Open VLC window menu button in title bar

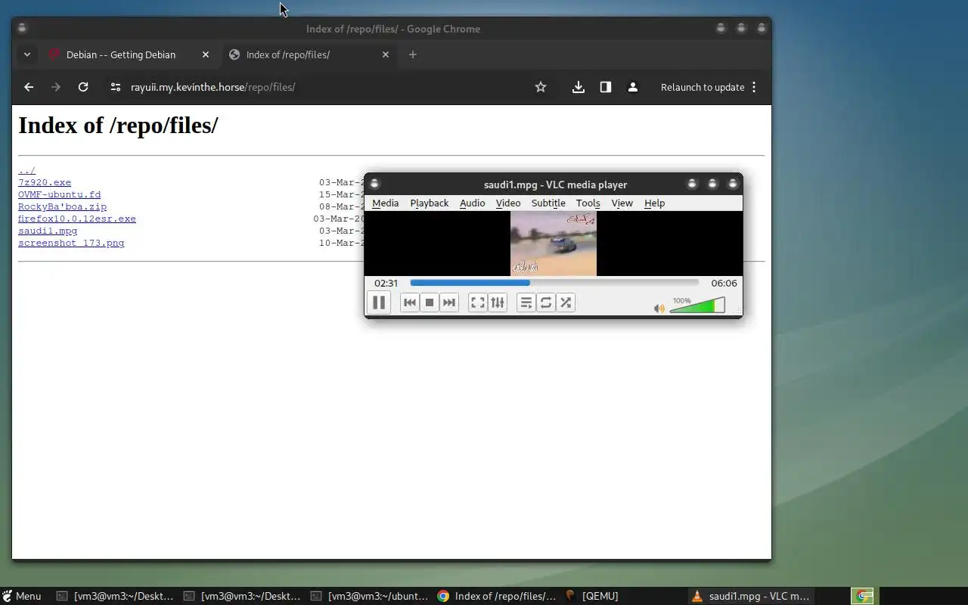click(x=374, y=184)
